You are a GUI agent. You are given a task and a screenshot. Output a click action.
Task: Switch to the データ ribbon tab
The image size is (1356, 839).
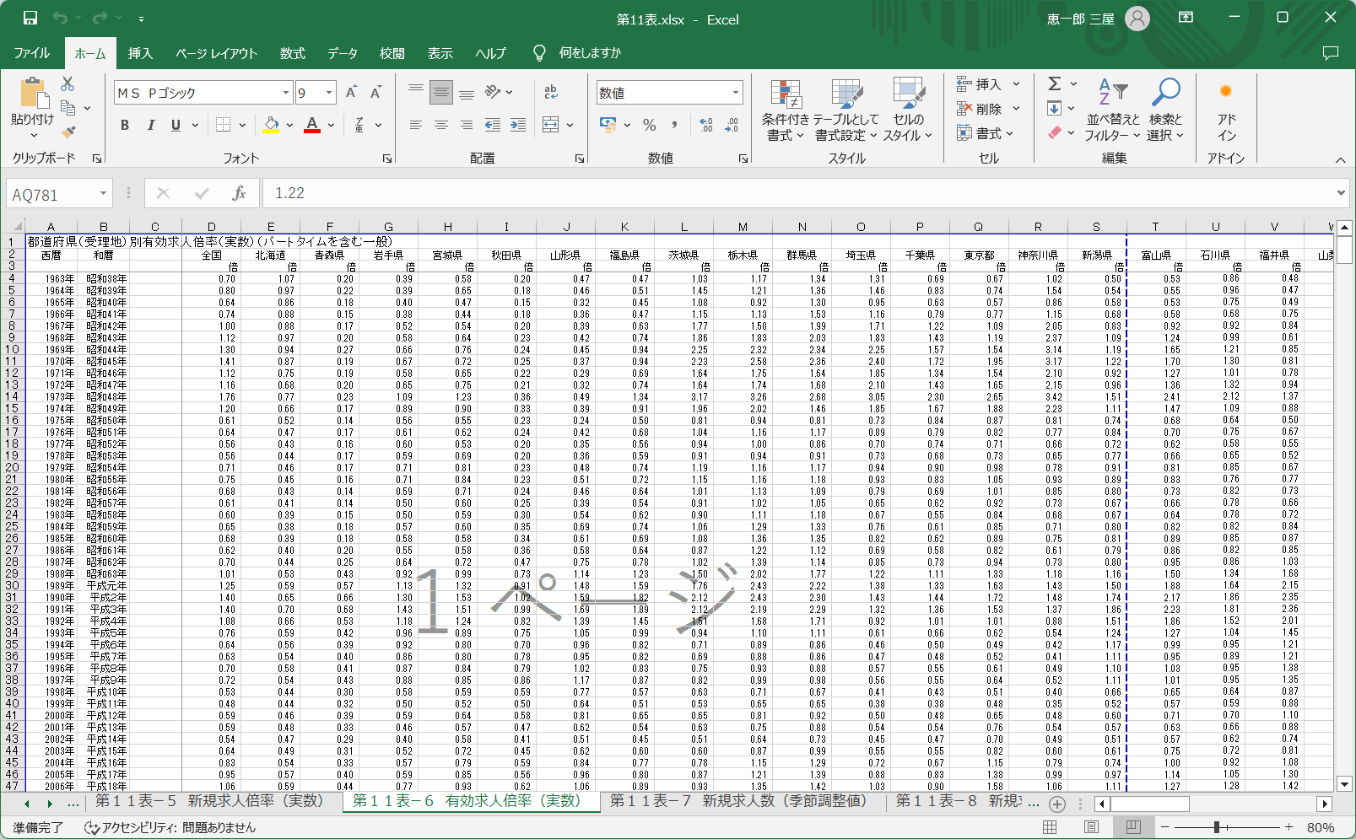343,53
